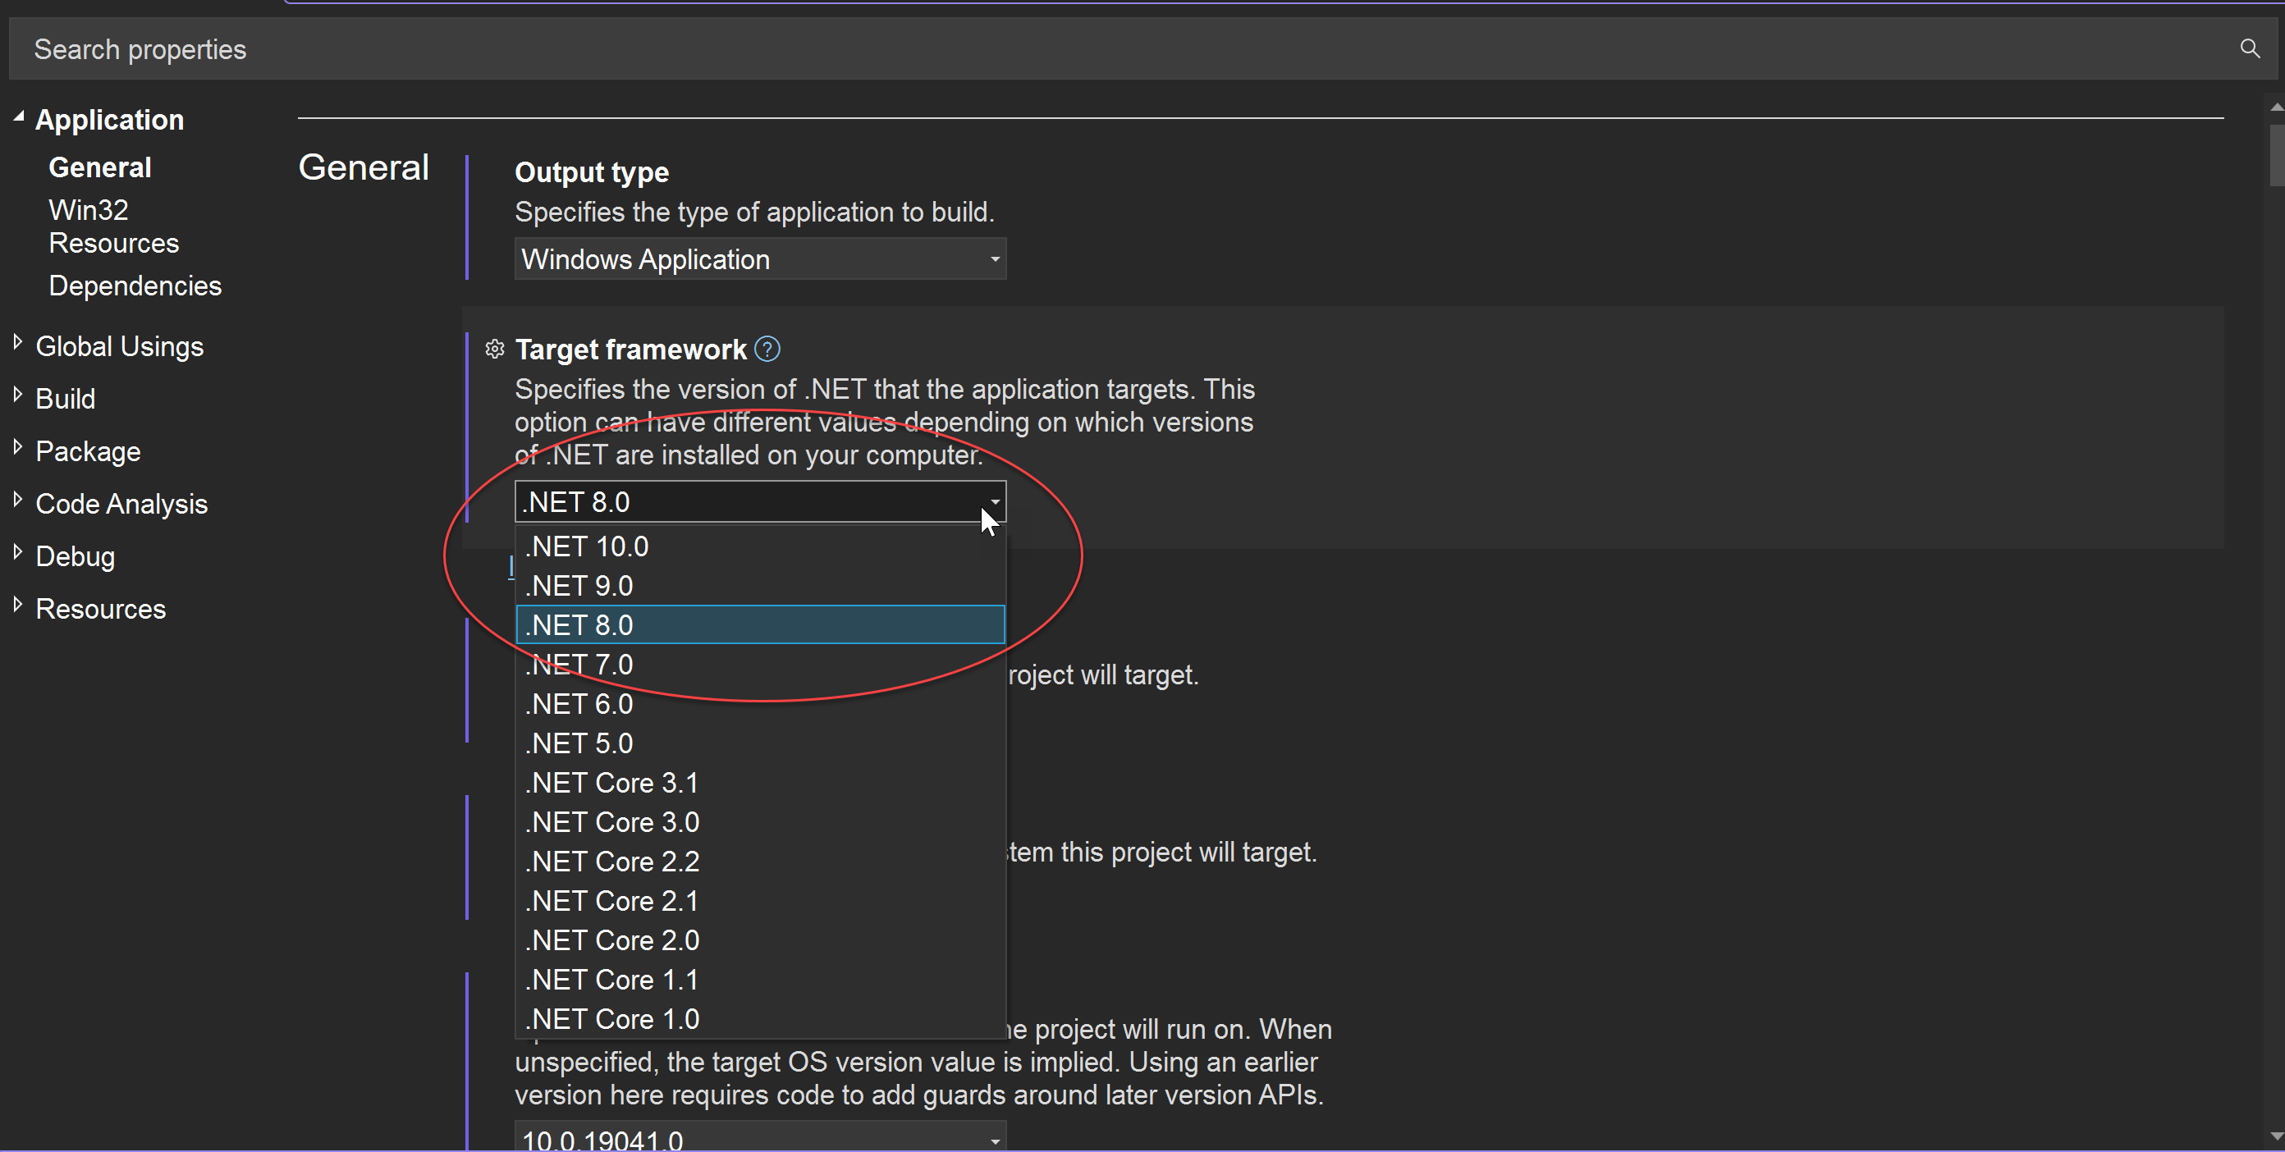The image size is (2285, 1152).
Task: Choose .NET 9.0 framework option
Action: (579, 586)
